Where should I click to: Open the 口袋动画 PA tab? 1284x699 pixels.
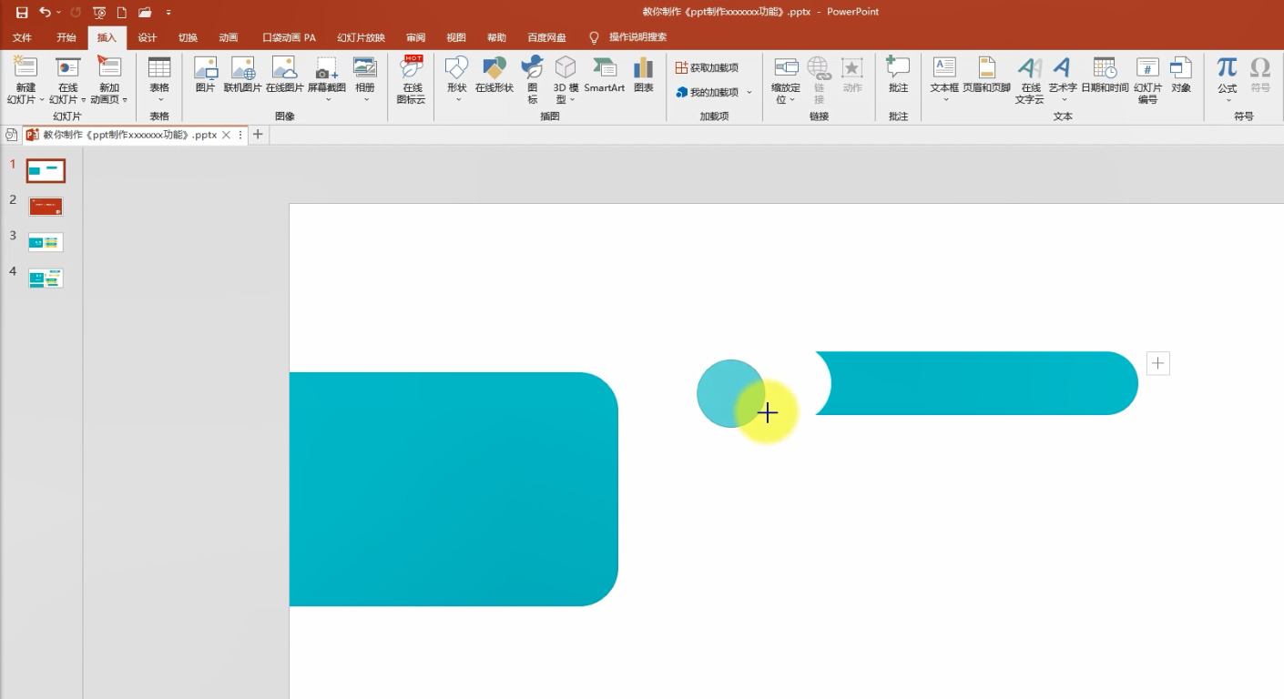(289, 37)
